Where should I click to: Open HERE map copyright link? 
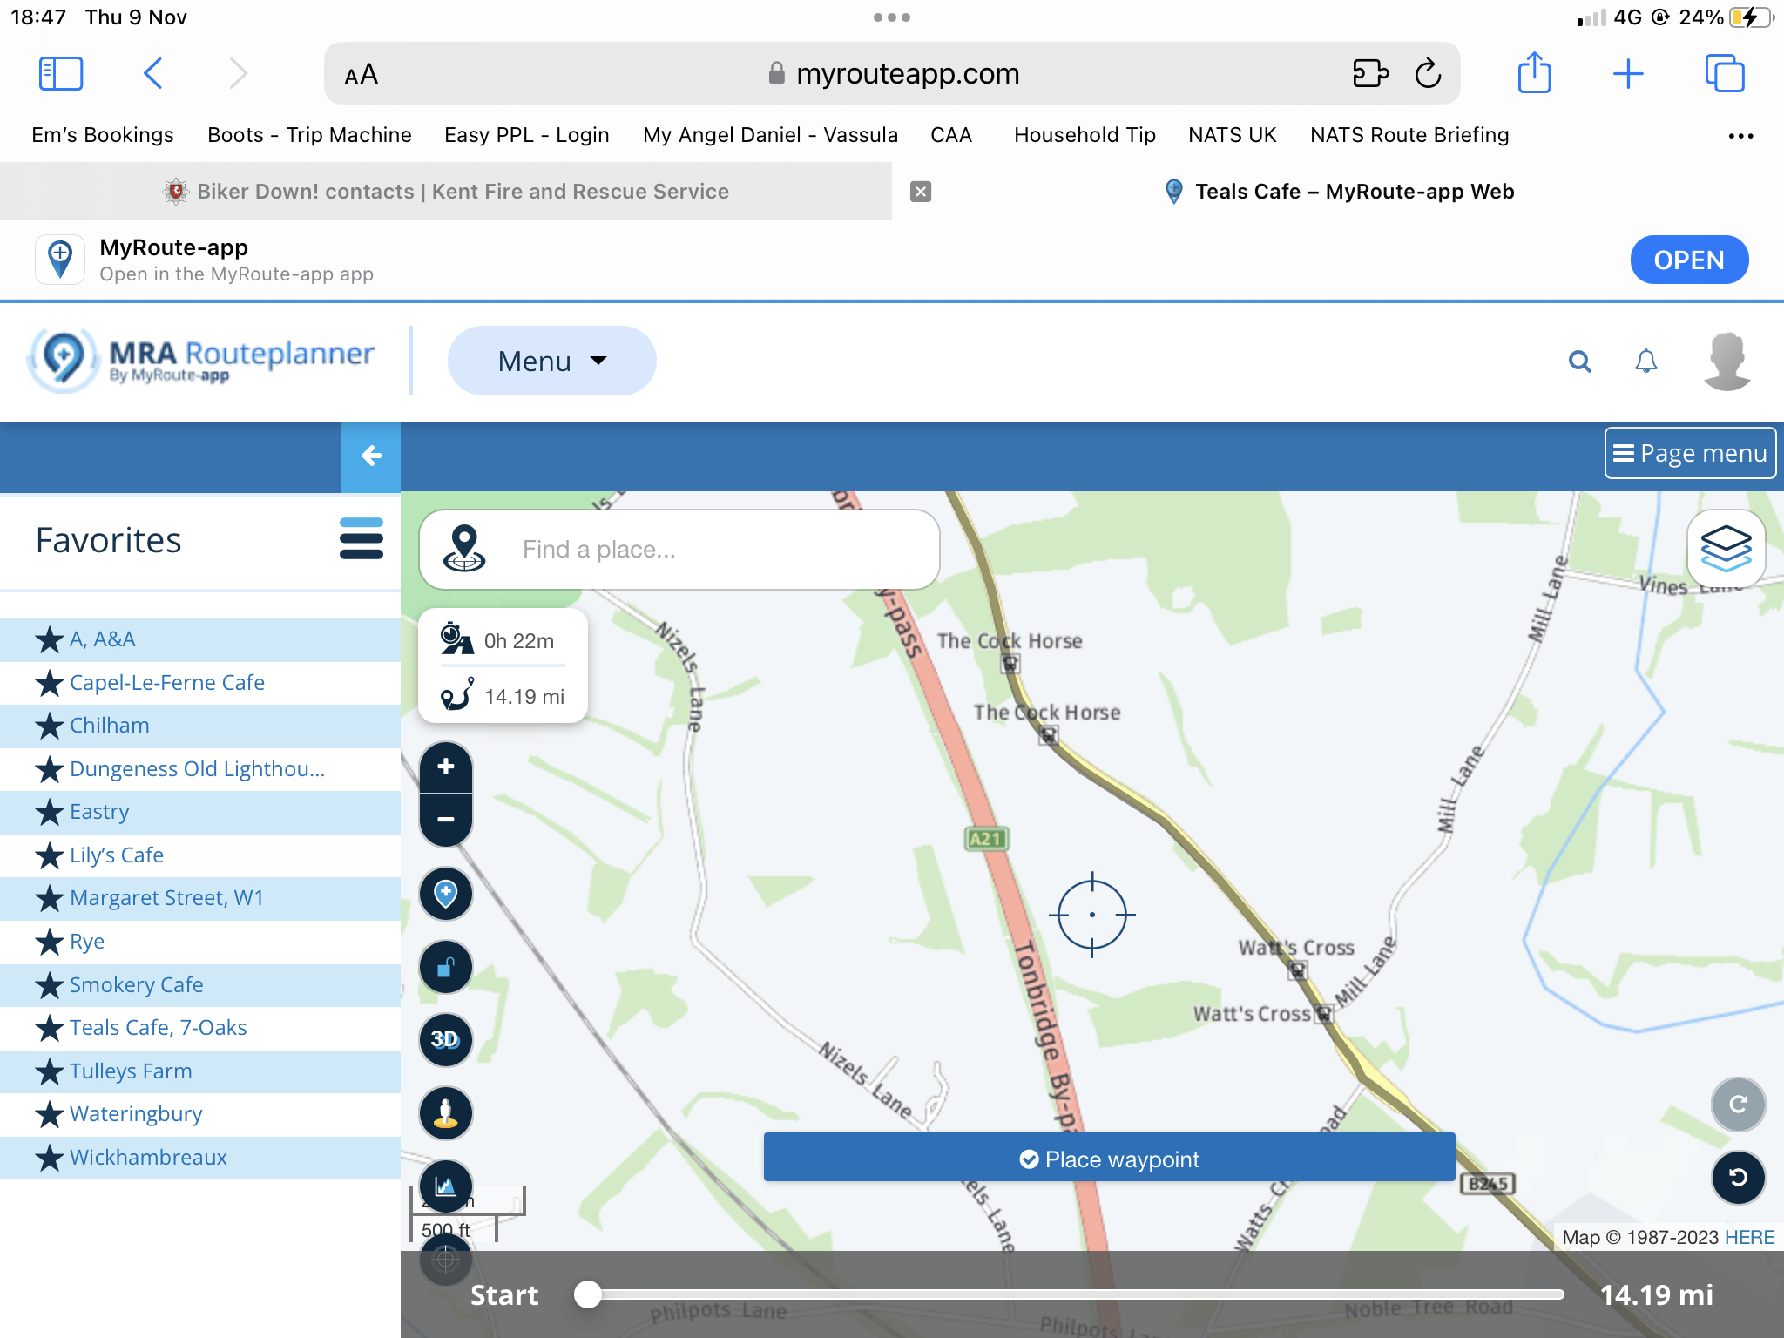(1749, 1237)
